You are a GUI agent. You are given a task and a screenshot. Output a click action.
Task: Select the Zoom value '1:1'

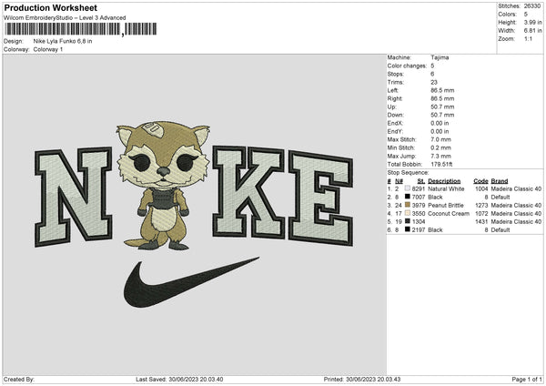point(528,38)
